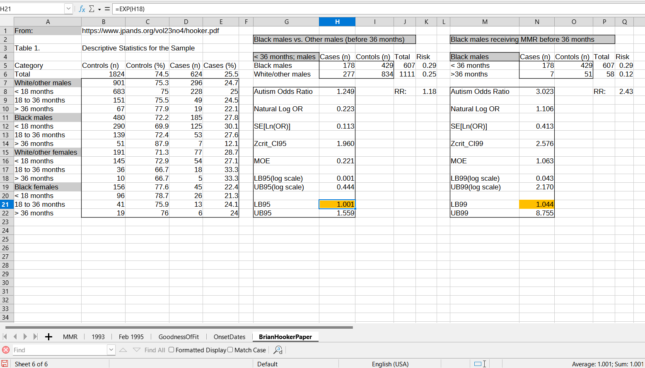The width and height of the screenshot is (645, 368).
Task: Select the active orange cell 1.001
Action: pos(337,204)
